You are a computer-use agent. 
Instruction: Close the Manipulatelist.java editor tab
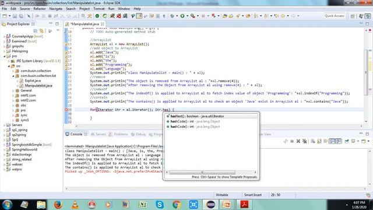[103, 24]
